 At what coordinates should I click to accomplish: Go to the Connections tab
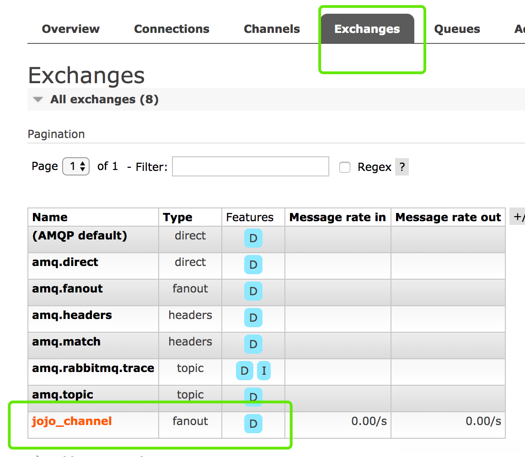pos(171,29)
